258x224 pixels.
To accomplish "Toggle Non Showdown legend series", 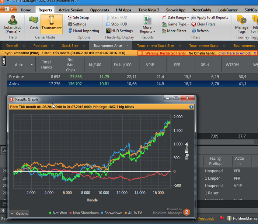I will [84, 213].
